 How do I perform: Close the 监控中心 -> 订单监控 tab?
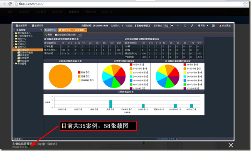click(x=86, y=29)
